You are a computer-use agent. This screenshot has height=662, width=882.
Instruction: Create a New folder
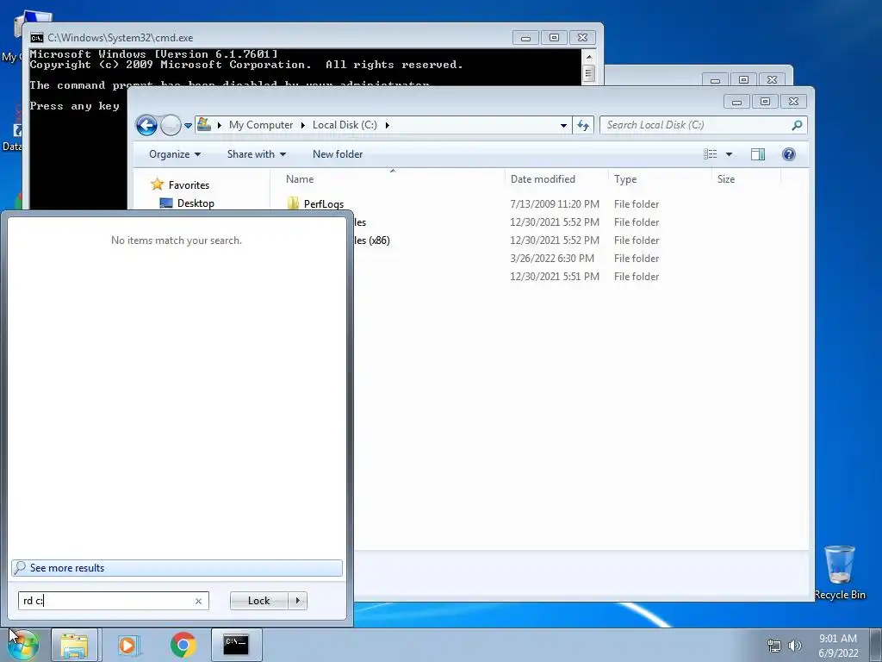point(338,154)
